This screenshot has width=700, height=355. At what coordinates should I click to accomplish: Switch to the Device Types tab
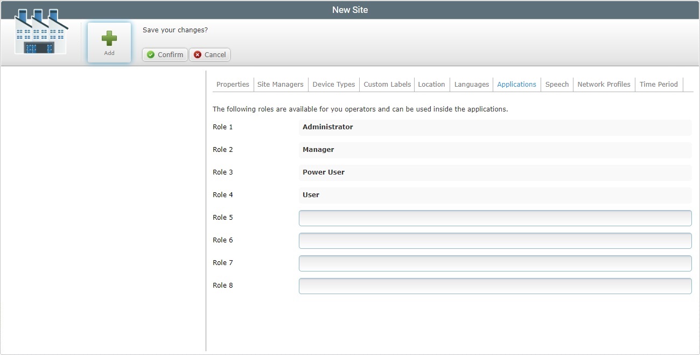[x=333, y=84]
